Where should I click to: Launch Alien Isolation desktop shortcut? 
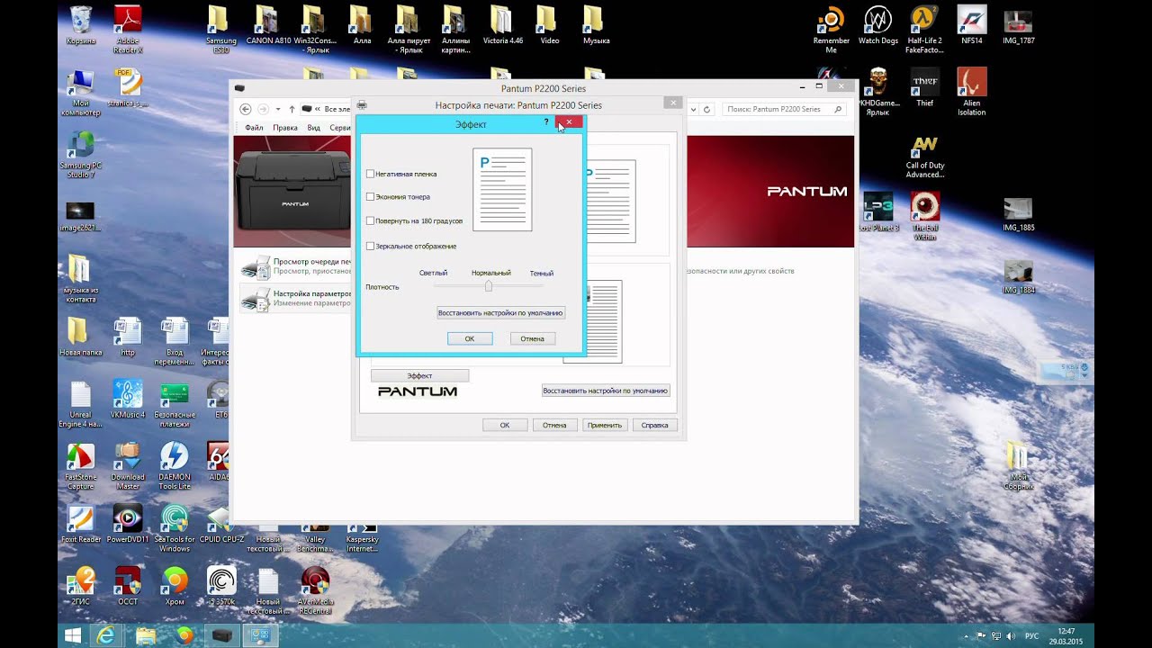971,91
